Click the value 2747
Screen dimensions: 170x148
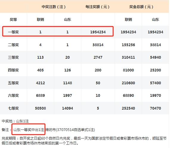[98, 57]
